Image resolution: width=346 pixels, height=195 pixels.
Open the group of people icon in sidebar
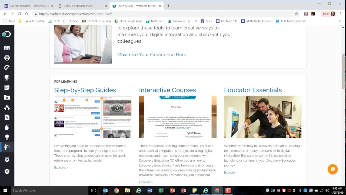click(x=7, y=108)
